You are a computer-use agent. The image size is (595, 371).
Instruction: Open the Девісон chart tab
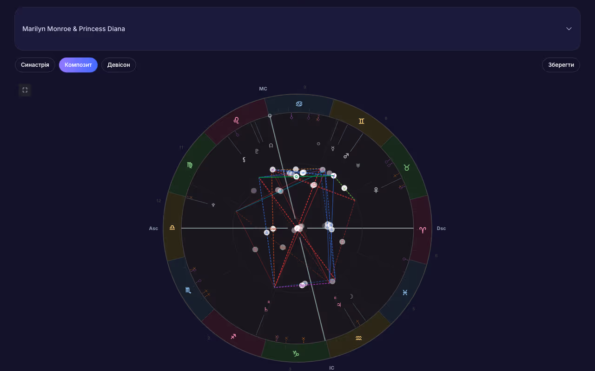tap(119, 65)
